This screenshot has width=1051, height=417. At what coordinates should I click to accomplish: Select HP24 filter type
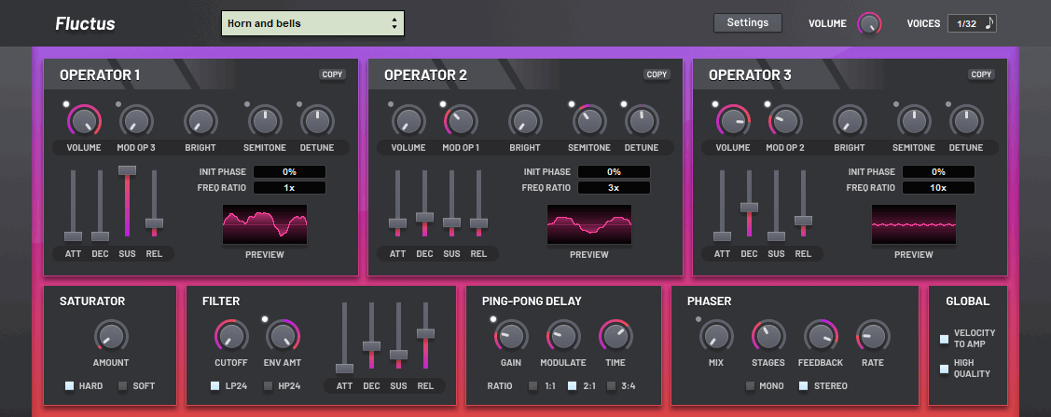pyautogui.click(x=269, y=385)
